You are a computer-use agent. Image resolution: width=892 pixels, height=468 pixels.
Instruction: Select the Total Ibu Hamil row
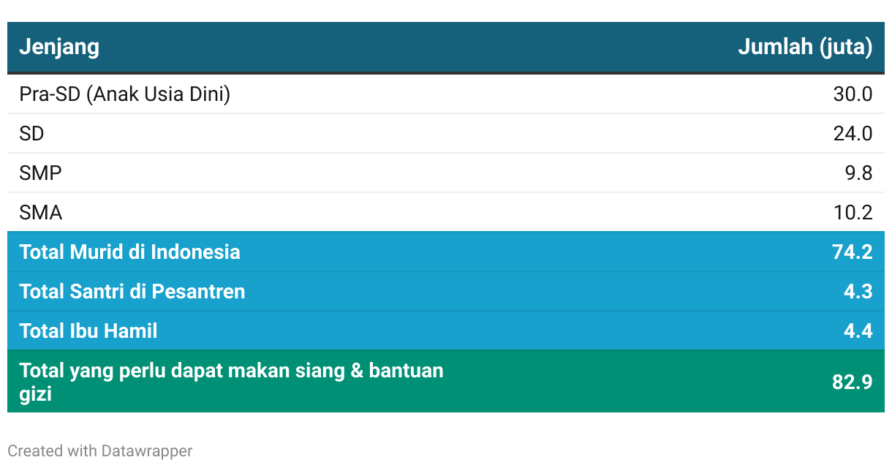click(x=446, y=331)
